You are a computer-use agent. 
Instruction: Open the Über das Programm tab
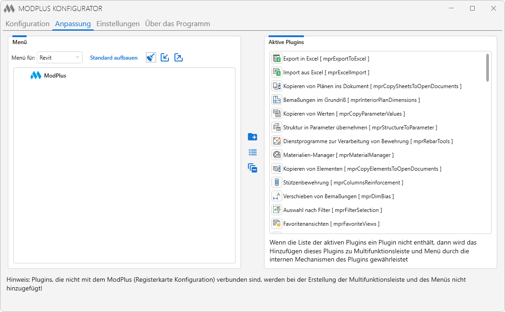click(178, 24)
